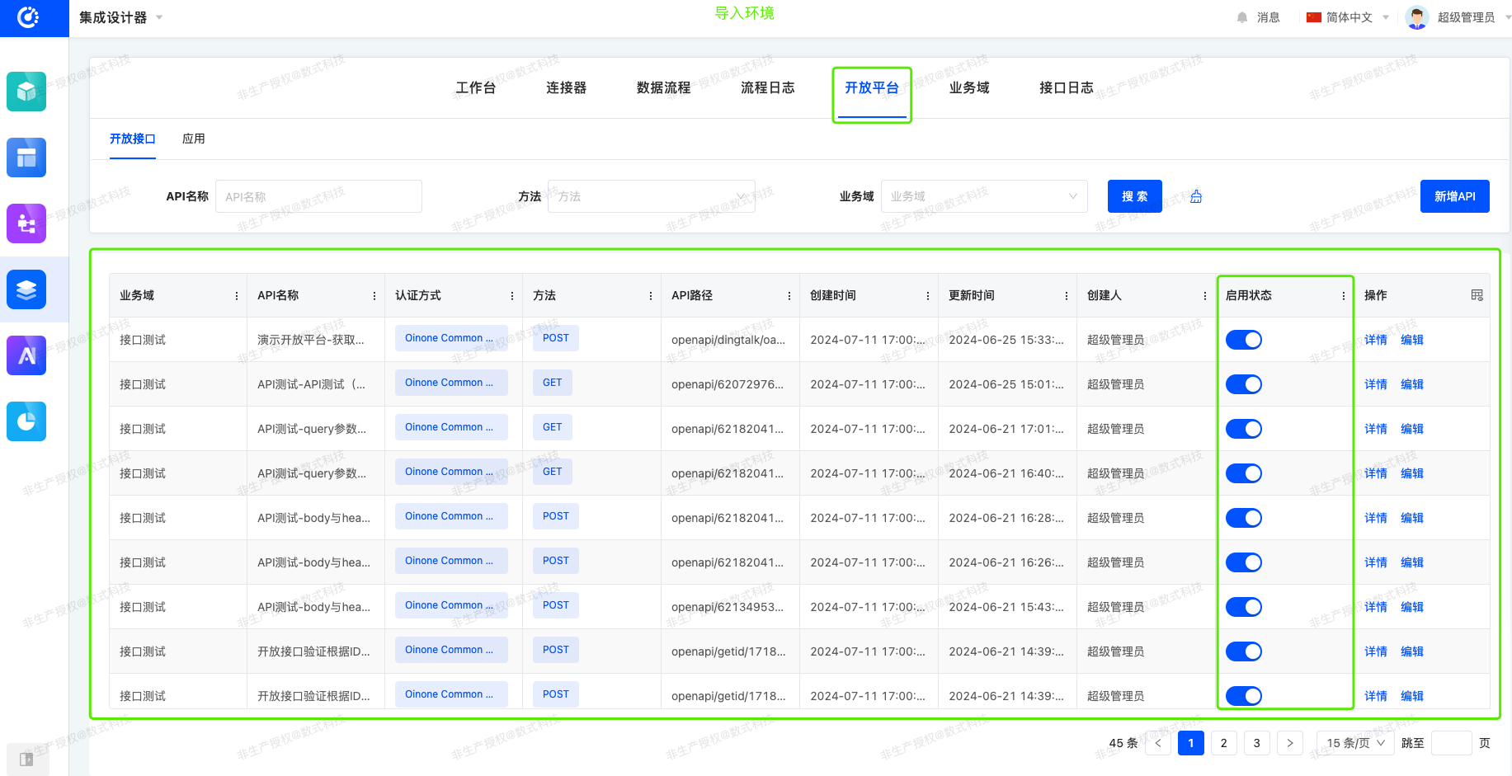
Task: Open table column settings icon
Action: [1477, 295]
